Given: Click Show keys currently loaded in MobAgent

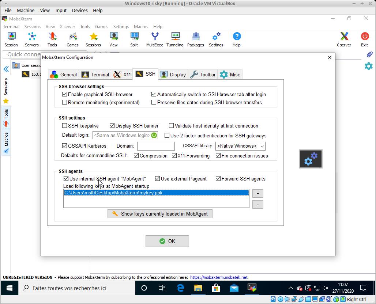Looking at the screenshot, I should click(x=160, y=214).
